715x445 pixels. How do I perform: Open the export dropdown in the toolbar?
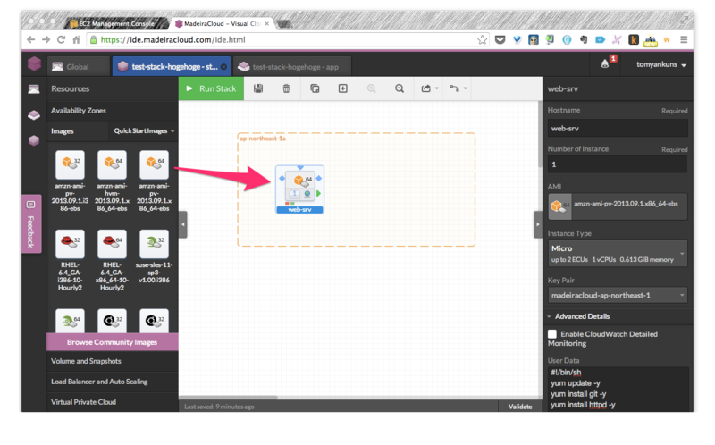click(430, 88)
